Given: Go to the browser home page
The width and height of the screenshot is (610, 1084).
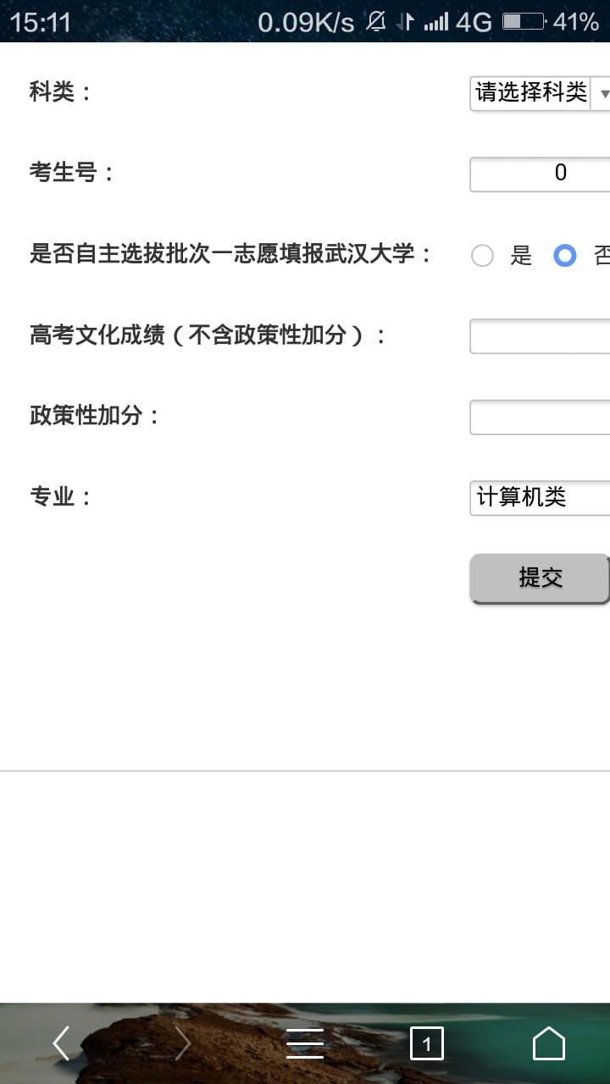Looking at the screenshot, I should 548,1043.
